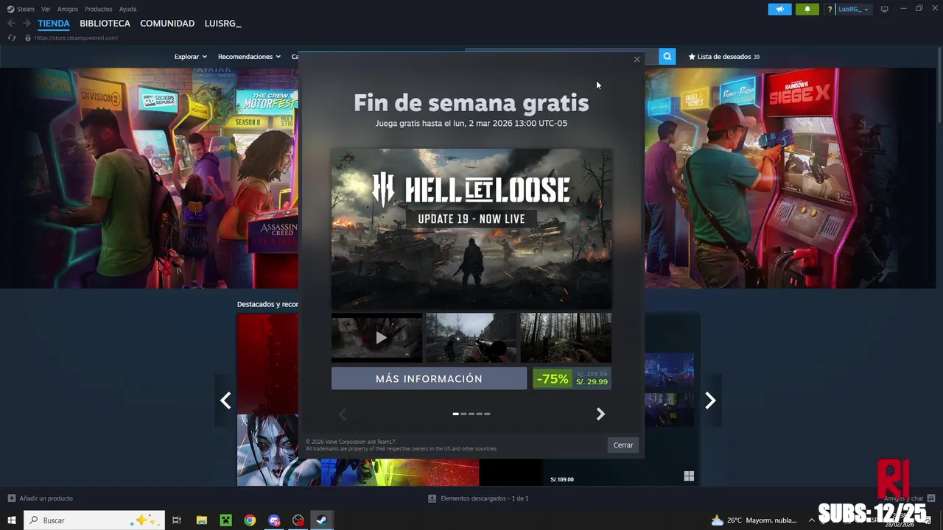Select the first pagination dot in popup
This screenshot has width=943, height=530.
coord(456,414)
